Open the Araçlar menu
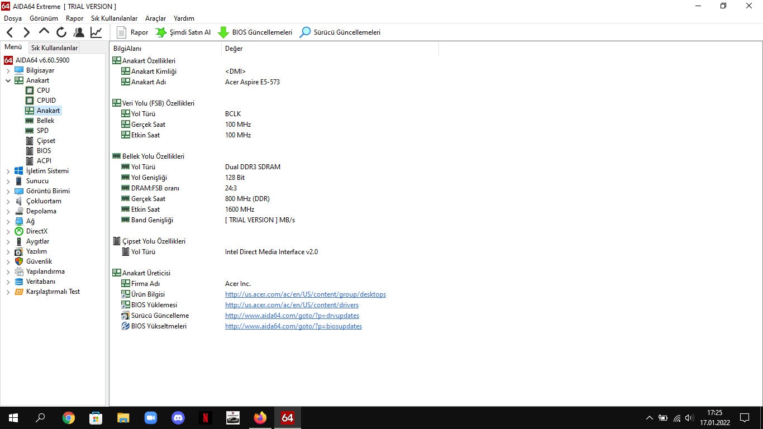This screenshot has width=763, height=429. [x=155, y=18]
